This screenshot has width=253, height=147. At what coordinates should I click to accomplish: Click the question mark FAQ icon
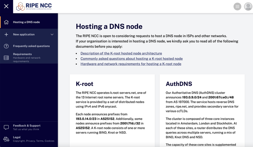[6, 46]
